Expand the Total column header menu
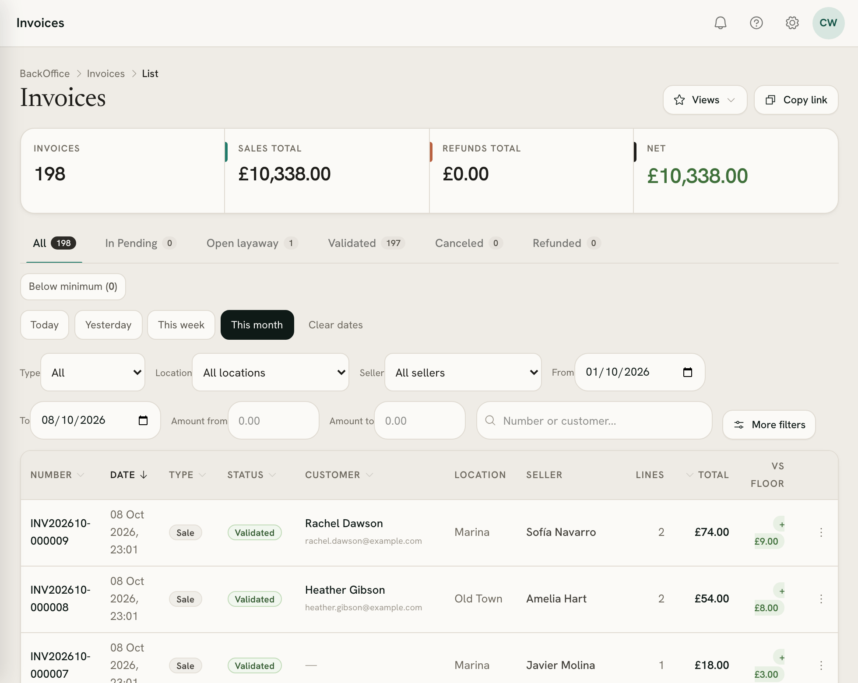Screen dimensions: 858x683 click(690, 475)
